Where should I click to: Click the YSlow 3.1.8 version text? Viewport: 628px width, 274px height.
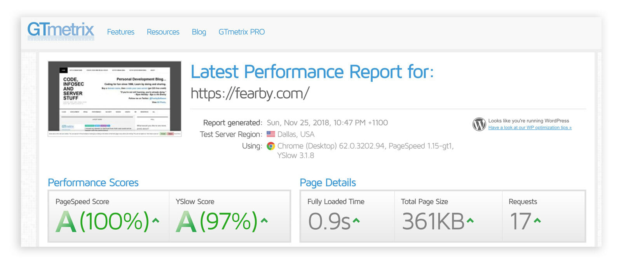coord(295,155)
